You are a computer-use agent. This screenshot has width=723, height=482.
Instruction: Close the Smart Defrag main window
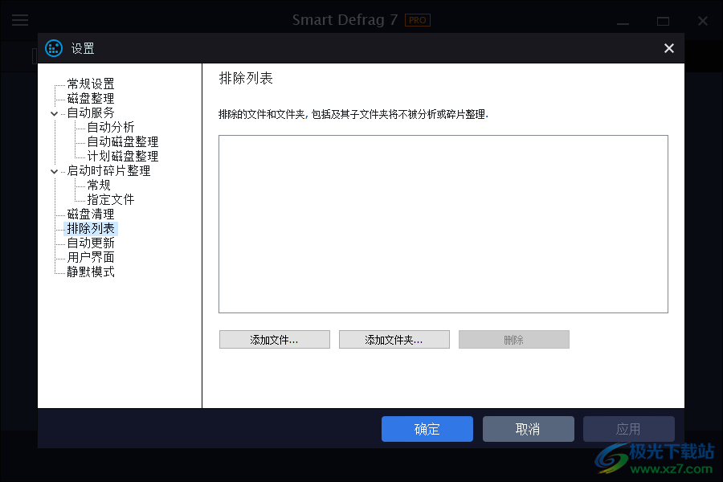coord(703,21)
